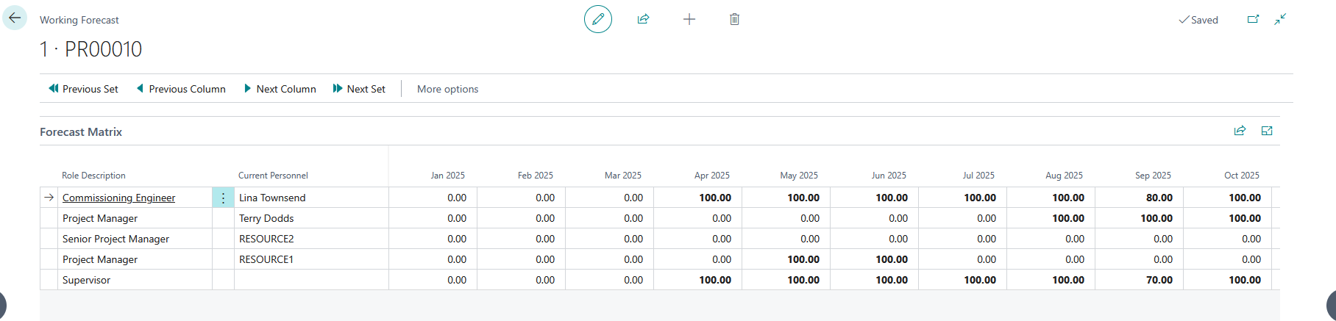Click the back arrow button
This screenshot has height=321, width=1336.
[x=15, y=18]
